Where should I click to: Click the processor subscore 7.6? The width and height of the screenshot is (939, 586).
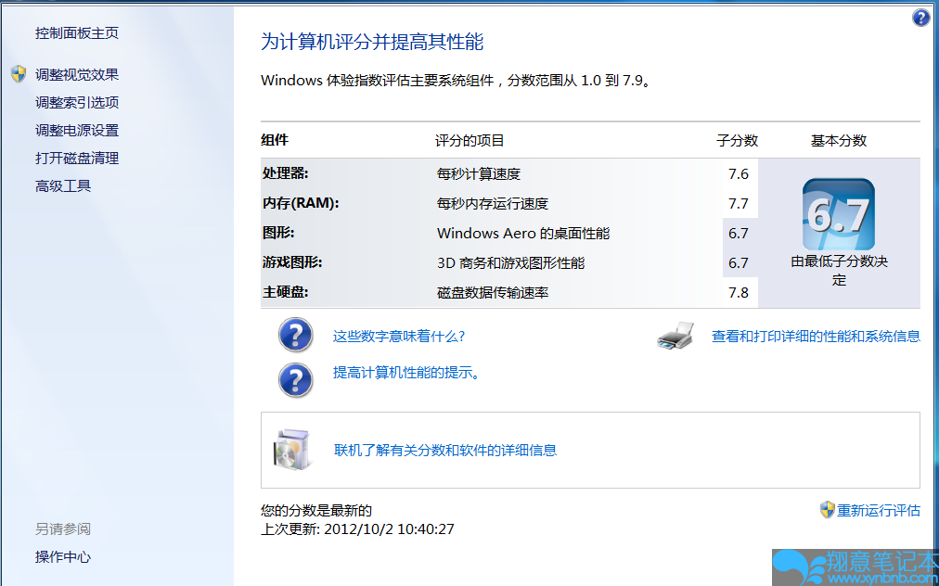(x=739, y=173)
